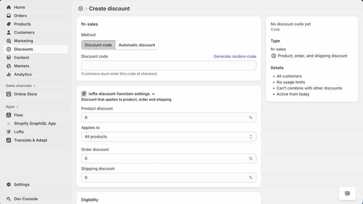Select the Discount code method
The image size is (363, 204).
(x=98, y=45)
